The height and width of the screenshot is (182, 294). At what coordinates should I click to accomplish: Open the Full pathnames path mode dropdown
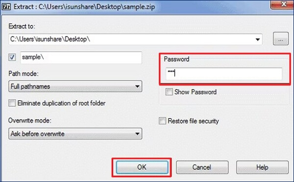click(x=75, y=86)
